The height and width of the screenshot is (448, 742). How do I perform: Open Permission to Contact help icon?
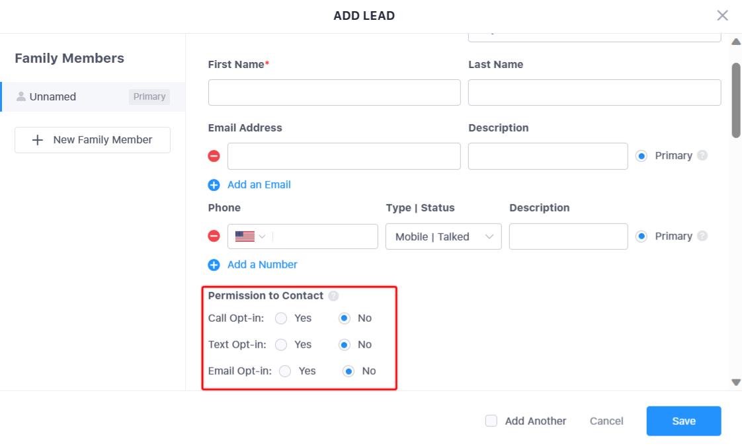pyautogui.click(x=333, y=296)
